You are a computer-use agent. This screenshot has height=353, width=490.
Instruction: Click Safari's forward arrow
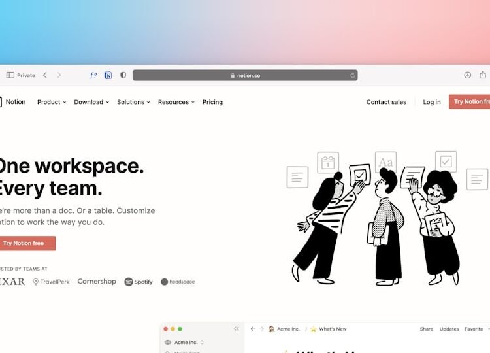[59, 75]
